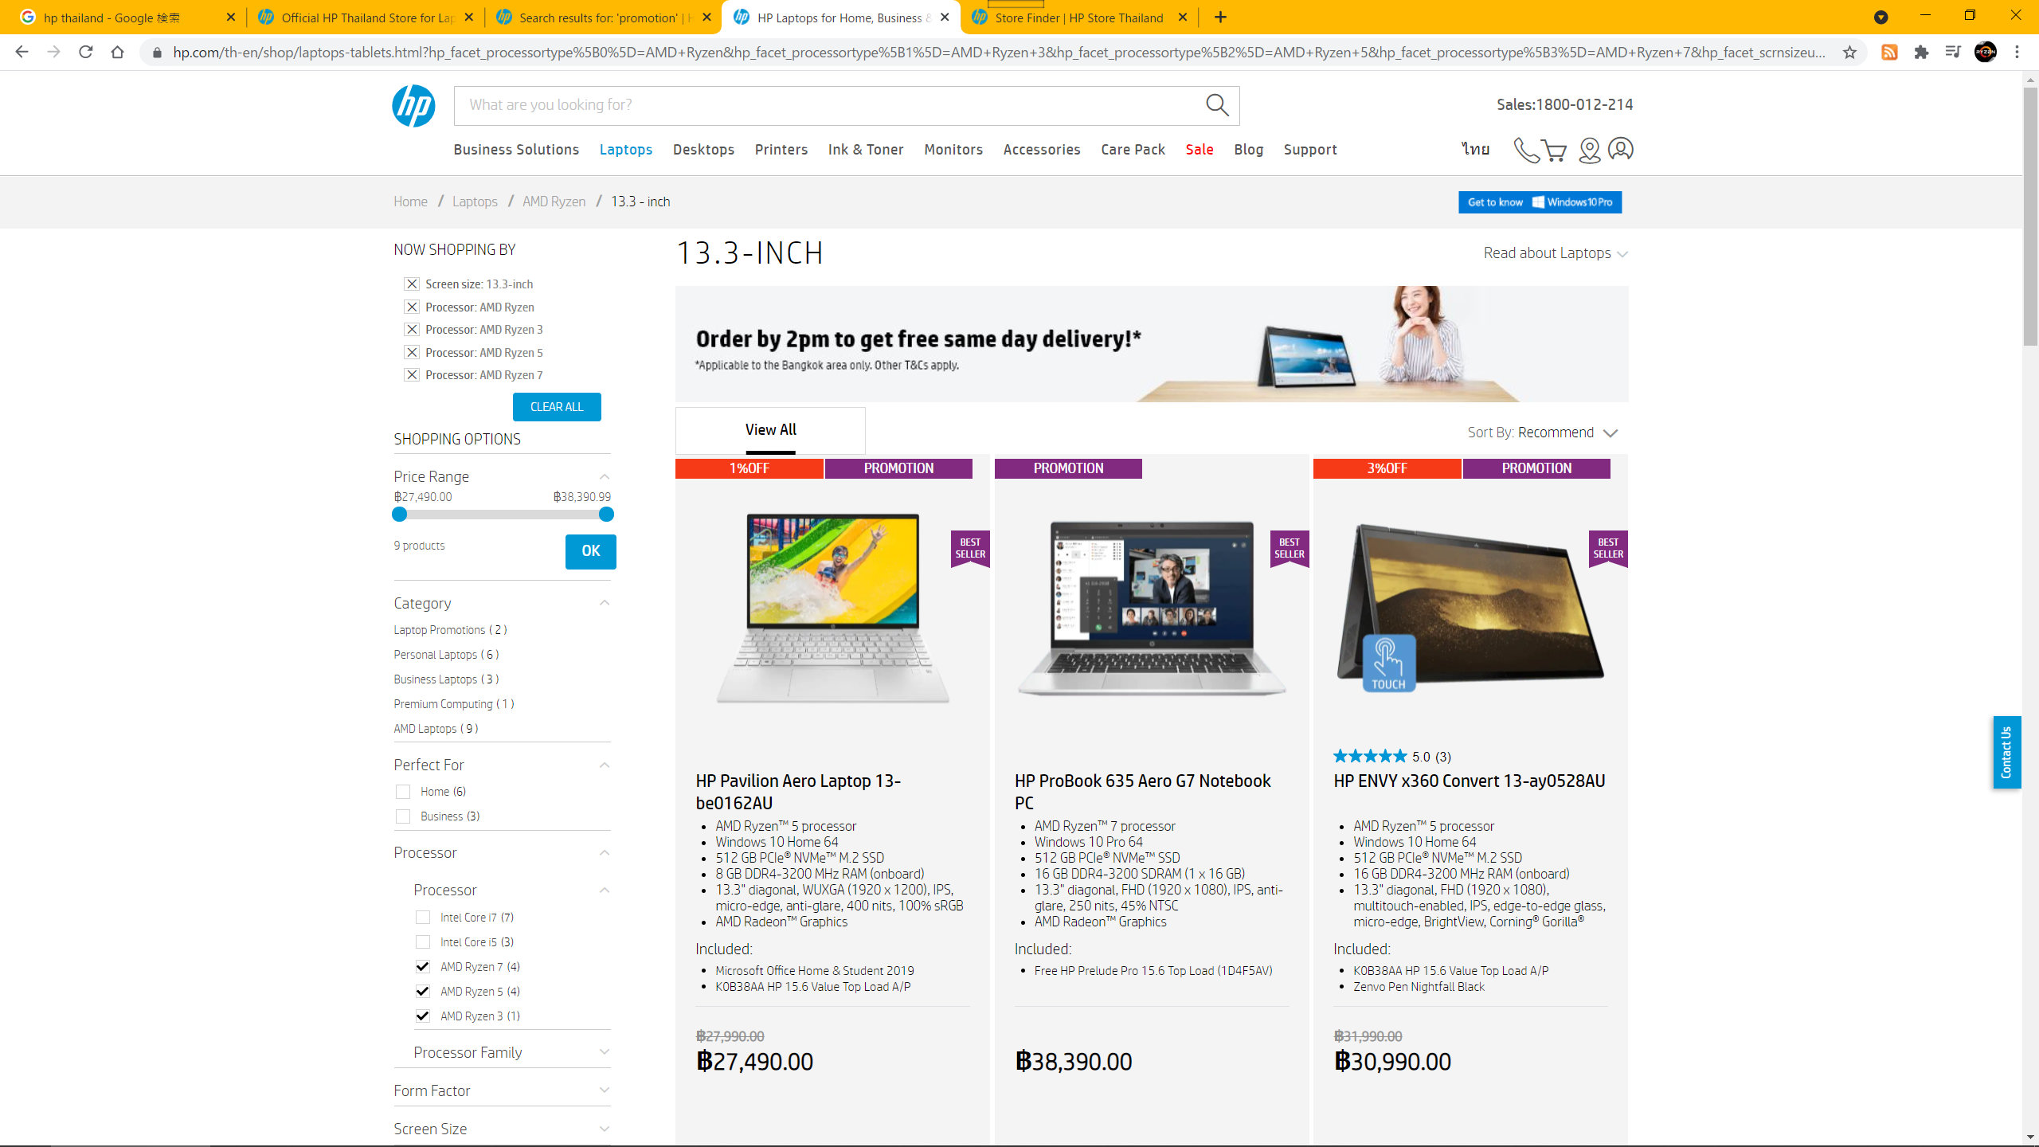Open the Sale menu item
The height and width of the screenshot is (1147, 2039).
pyautogui.click(x=1200, y=150)
